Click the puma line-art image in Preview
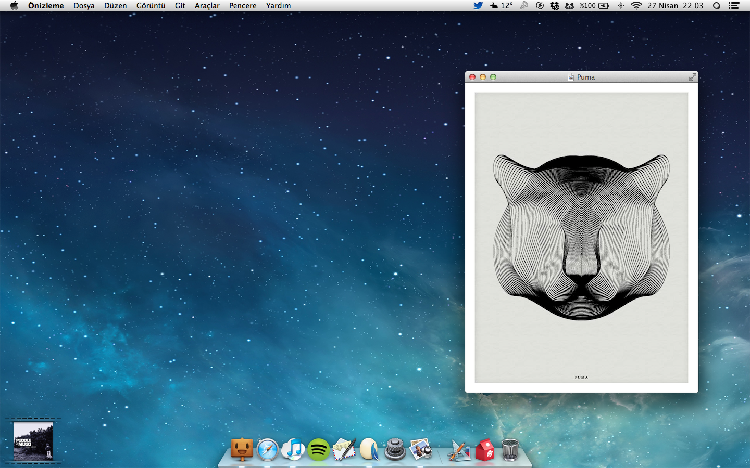 point(581,238)
